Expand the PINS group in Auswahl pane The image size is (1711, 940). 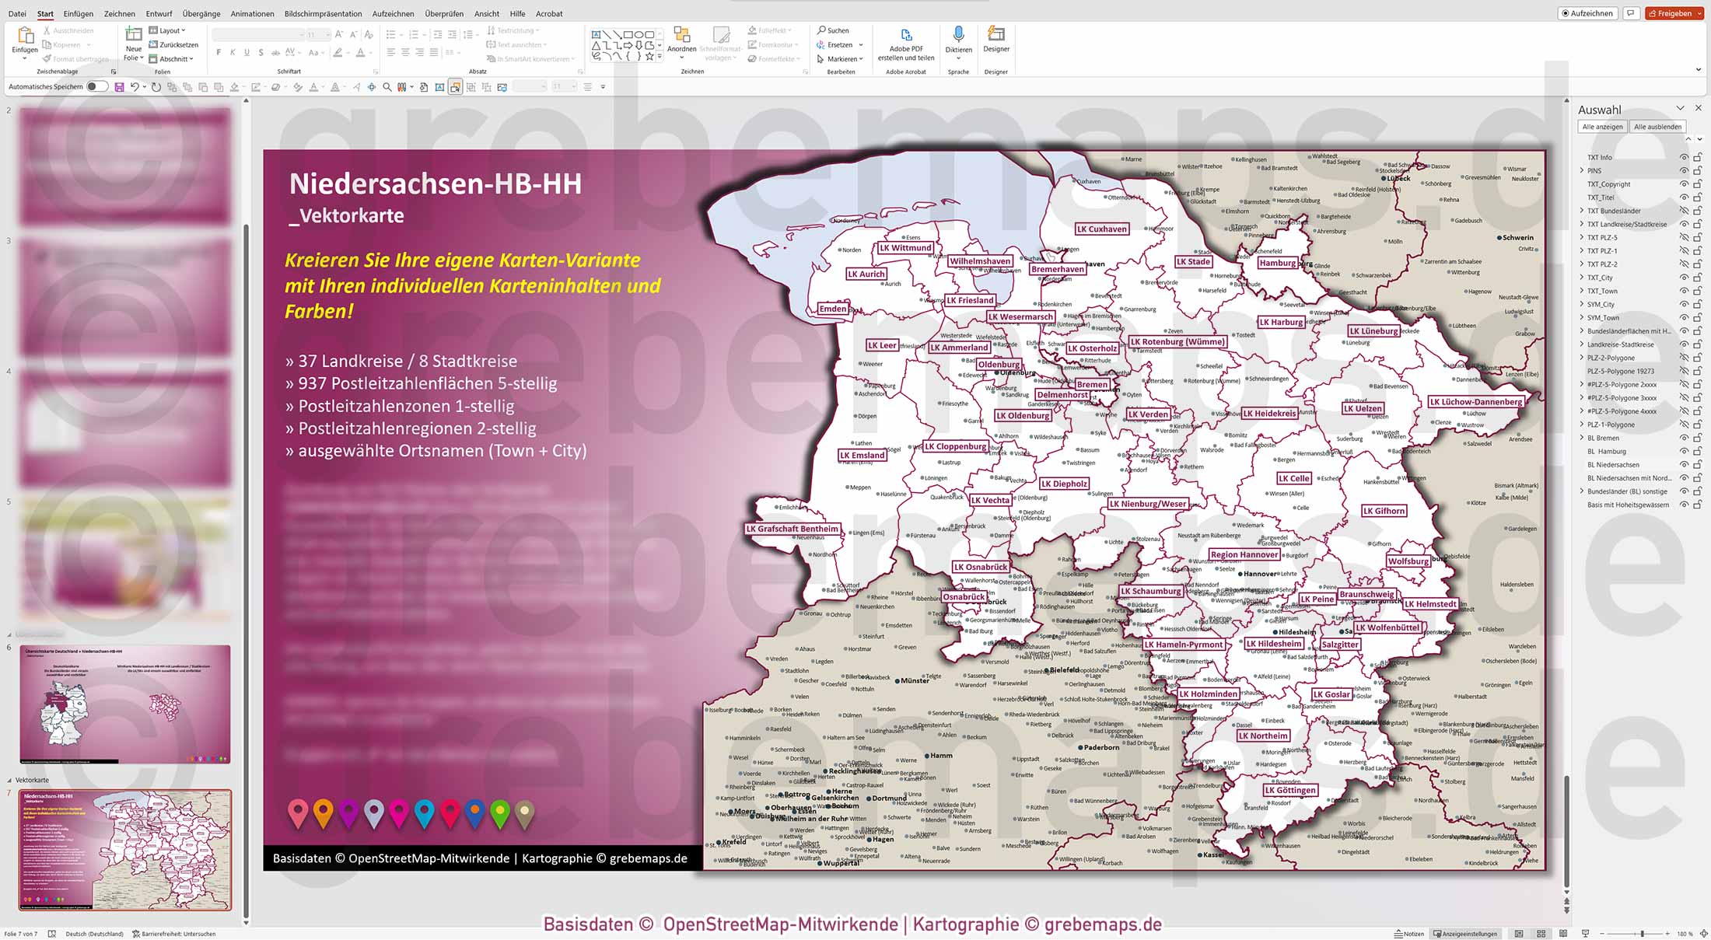click(x=1582, y=170)
